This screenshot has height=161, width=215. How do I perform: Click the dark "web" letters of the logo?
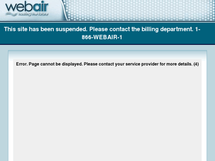19,7
